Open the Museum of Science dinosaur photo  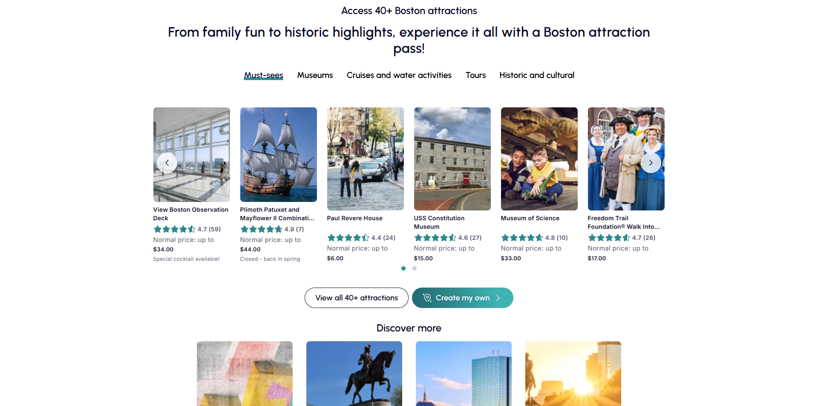tap(539, 158)
